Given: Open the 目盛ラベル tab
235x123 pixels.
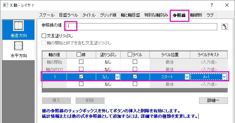Looking at the screenshot, I should click(69, 15).
